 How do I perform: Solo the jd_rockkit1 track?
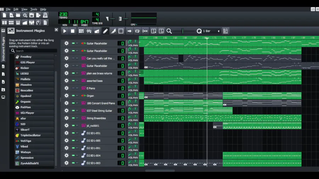77,126
